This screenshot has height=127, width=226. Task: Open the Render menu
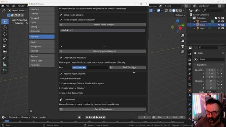(21, 6)
